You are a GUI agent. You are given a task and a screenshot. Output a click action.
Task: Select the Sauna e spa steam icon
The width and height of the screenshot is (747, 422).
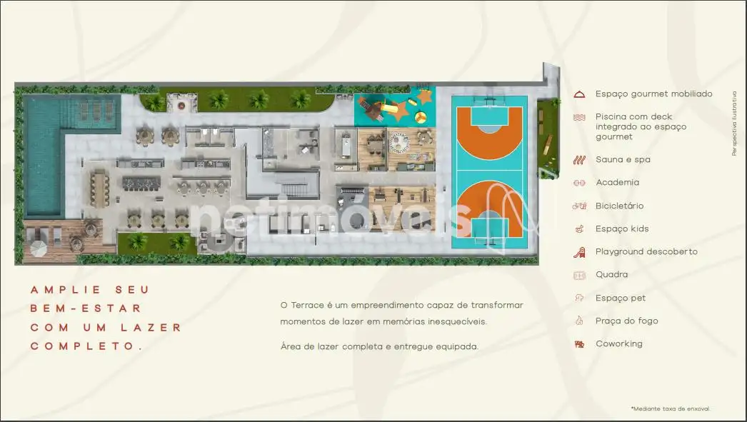(x=579, y=160)
